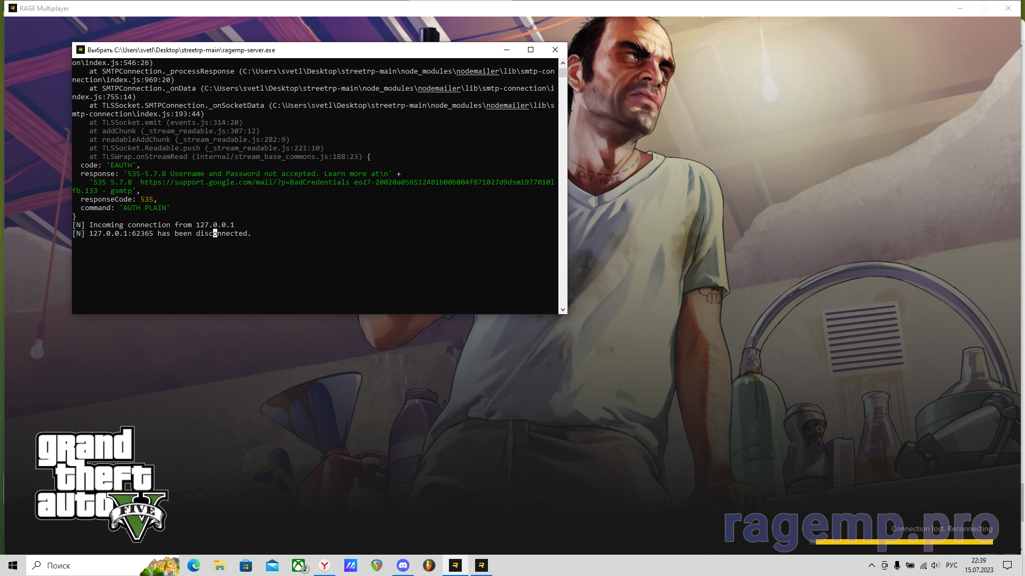Click the 'TLSSocket.emit (events.js:314:20)' line

coord(166,123)
